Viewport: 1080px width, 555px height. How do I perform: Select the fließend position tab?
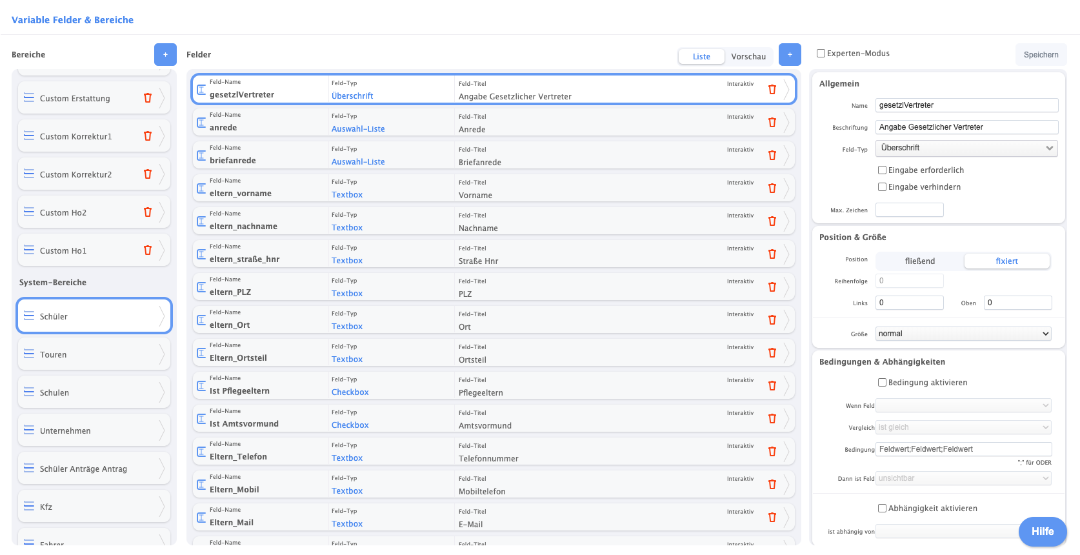tap(919, 261)
